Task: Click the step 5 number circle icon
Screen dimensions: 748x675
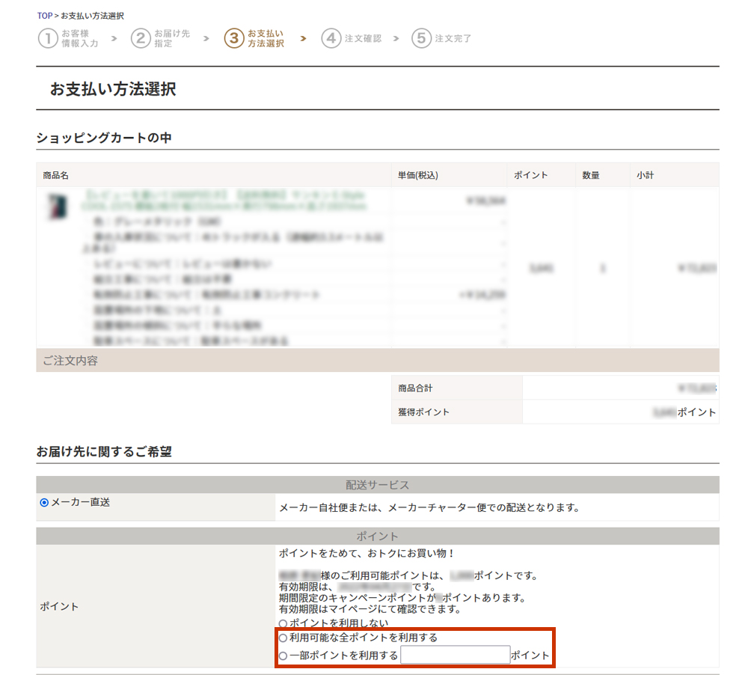Action: coord(421,38)
